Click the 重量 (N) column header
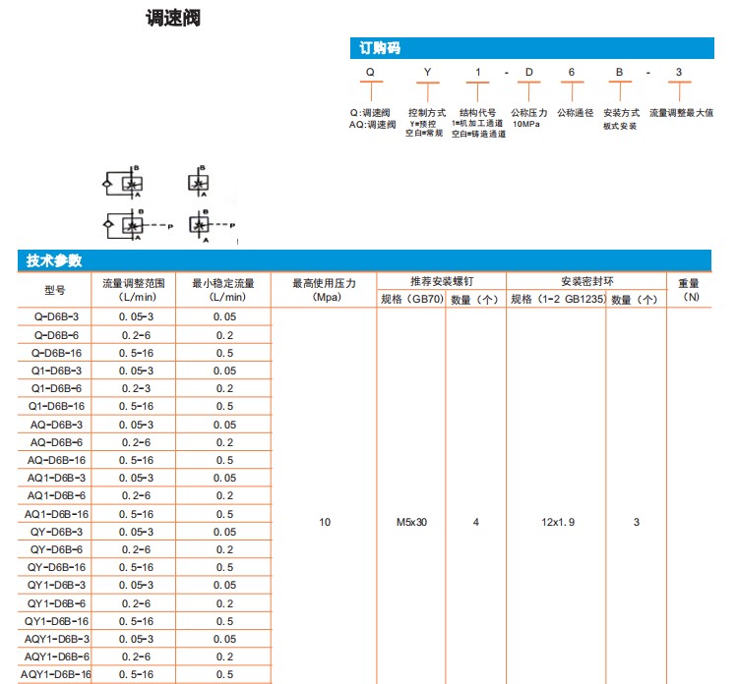 [x=690, y=289]
